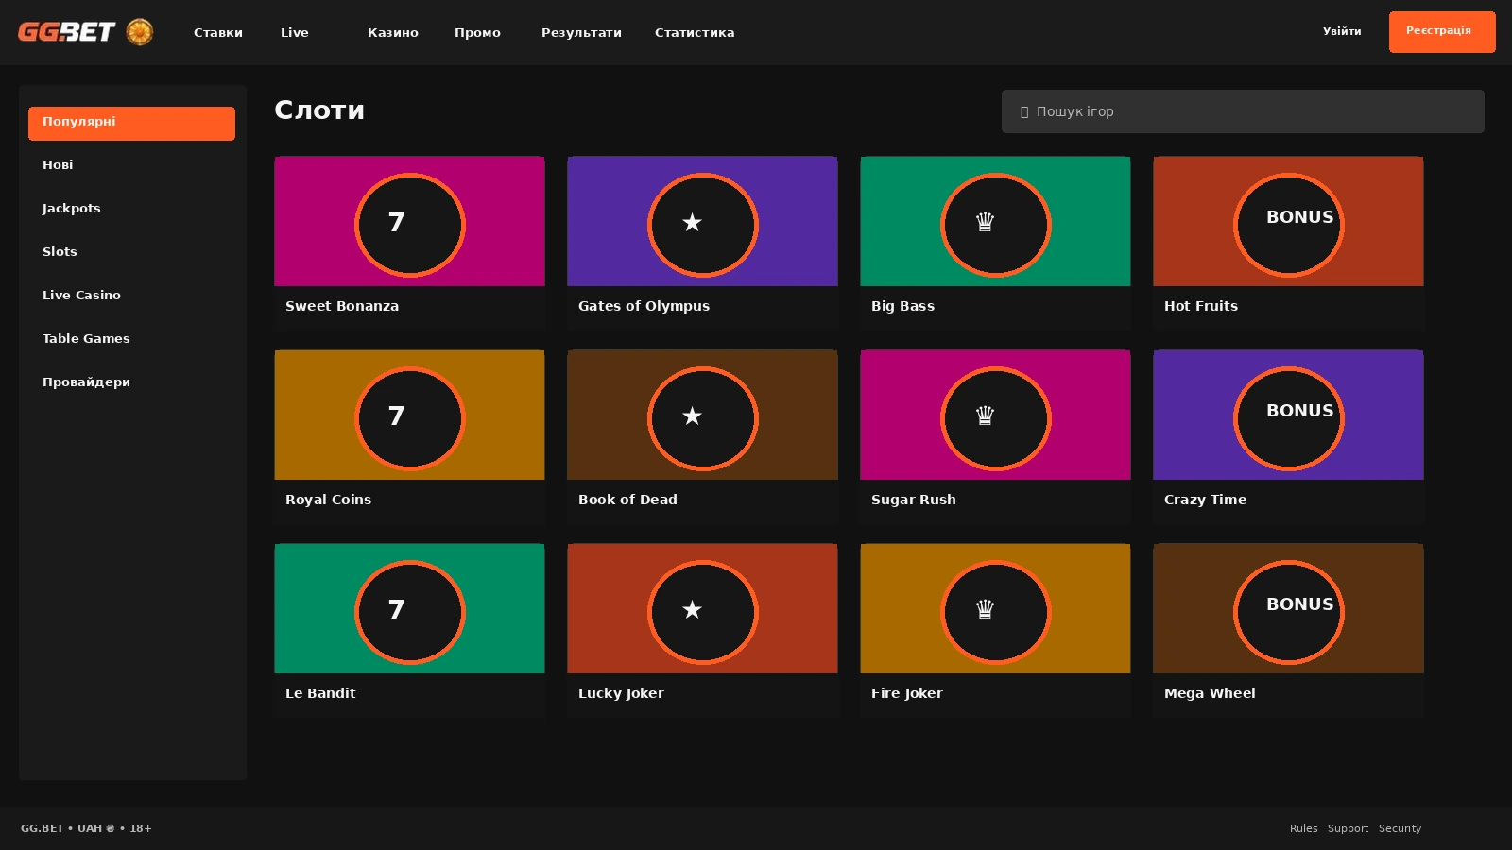Screen dimensions: 1512x850
Task: Play the Le Bandit seven icon
Action: pyautogui.click(x=410, y=612)
